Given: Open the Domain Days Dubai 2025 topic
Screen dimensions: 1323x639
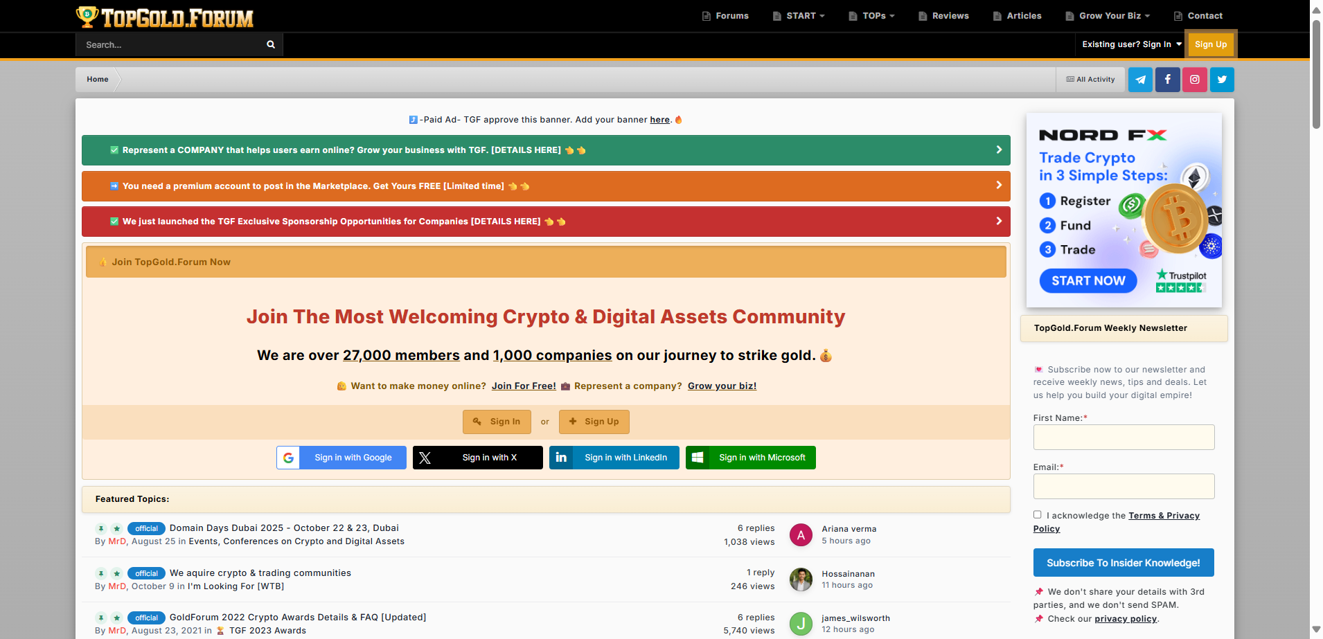Looking at the screenshot, I should point(284,528).
